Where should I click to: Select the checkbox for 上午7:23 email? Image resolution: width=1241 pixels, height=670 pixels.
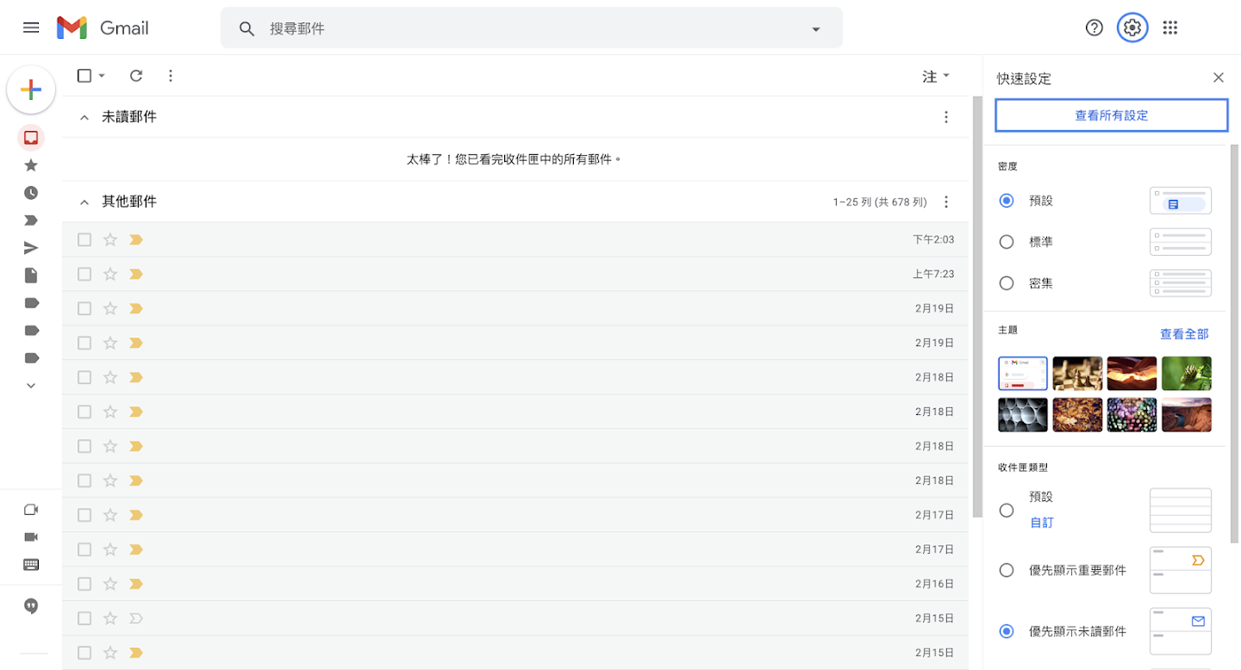84,274
